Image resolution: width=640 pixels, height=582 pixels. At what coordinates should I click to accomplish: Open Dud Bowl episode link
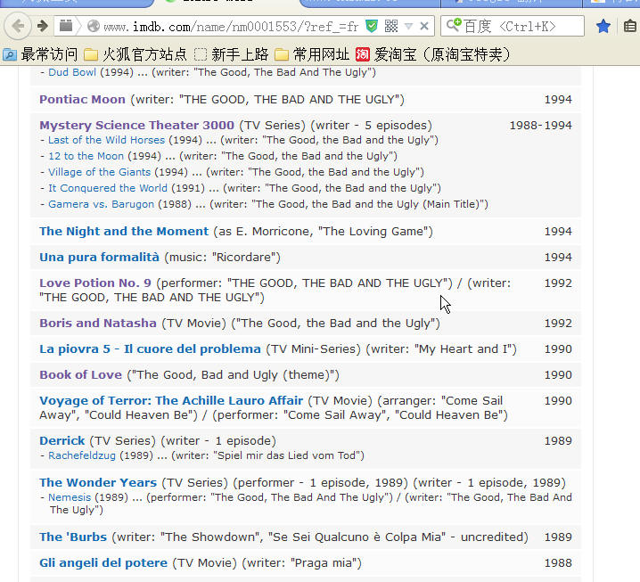coord(72,72)
